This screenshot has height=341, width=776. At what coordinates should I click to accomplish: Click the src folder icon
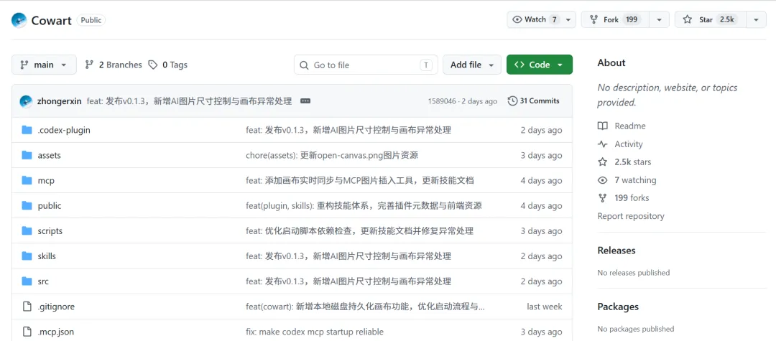coord(27,281)
